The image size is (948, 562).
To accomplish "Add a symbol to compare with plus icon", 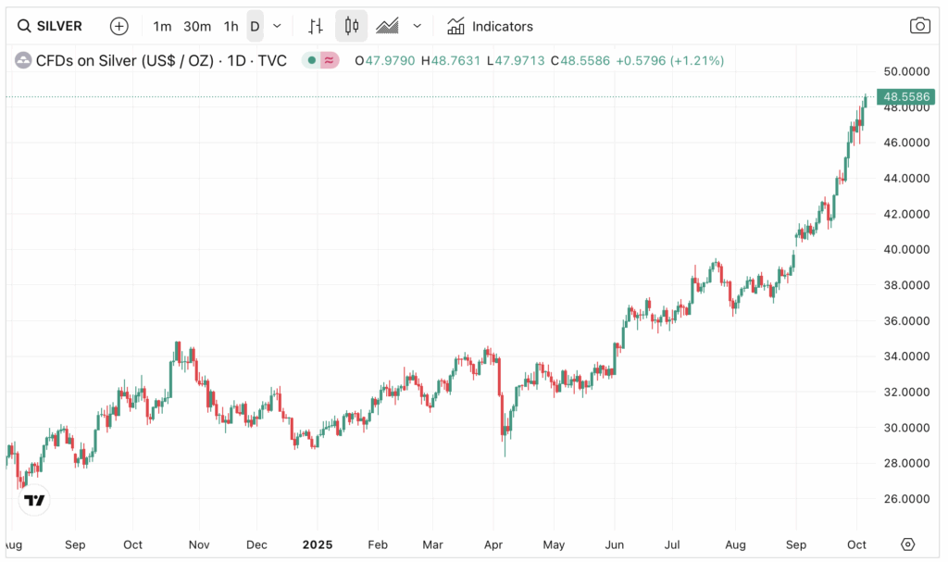I will pyautogui.click(x=119, y=26).
